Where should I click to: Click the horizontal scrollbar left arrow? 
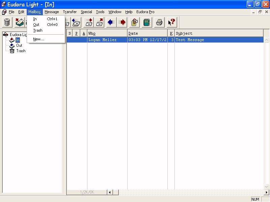point(110,192)
